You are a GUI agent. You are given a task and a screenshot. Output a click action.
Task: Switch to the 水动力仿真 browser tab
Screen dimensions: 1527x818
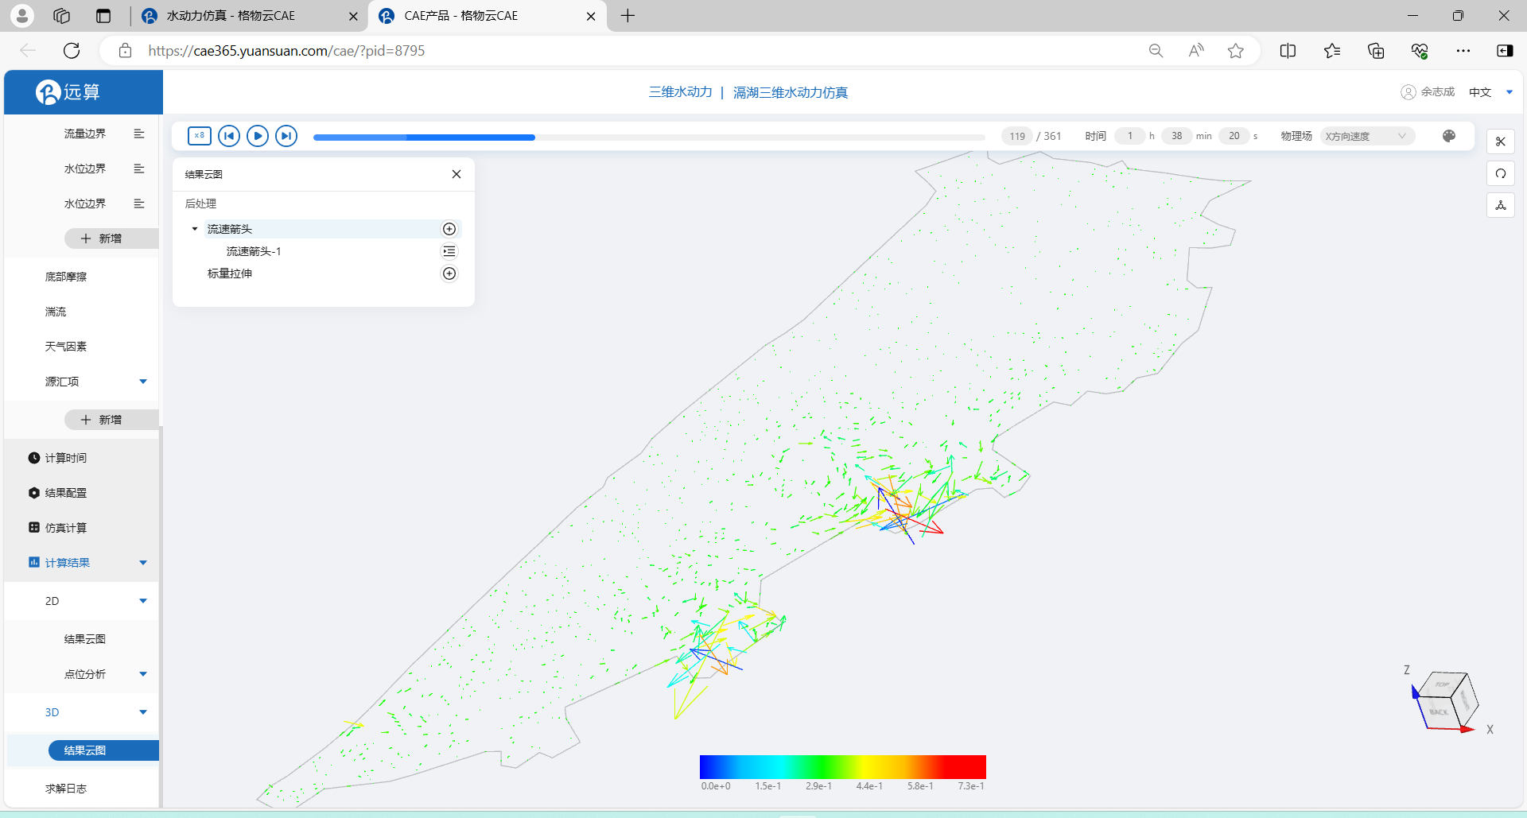pyautogui.click(x=249, y=16)
